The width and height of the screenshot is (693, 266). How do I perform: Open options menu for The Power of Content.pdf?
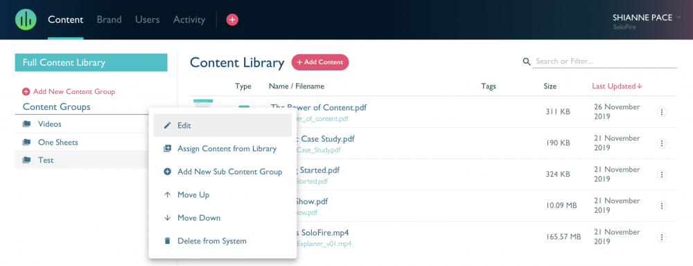662,112
